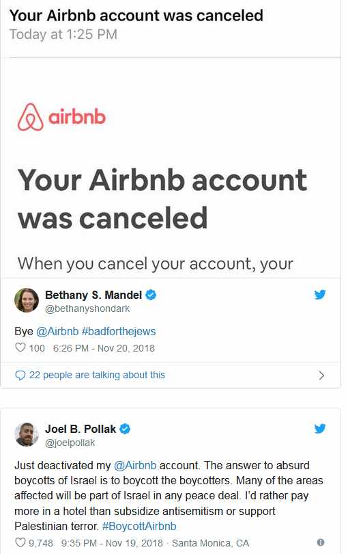
Task: Click Twitter bird icon on Bethany's tweet
Action: 320,294
